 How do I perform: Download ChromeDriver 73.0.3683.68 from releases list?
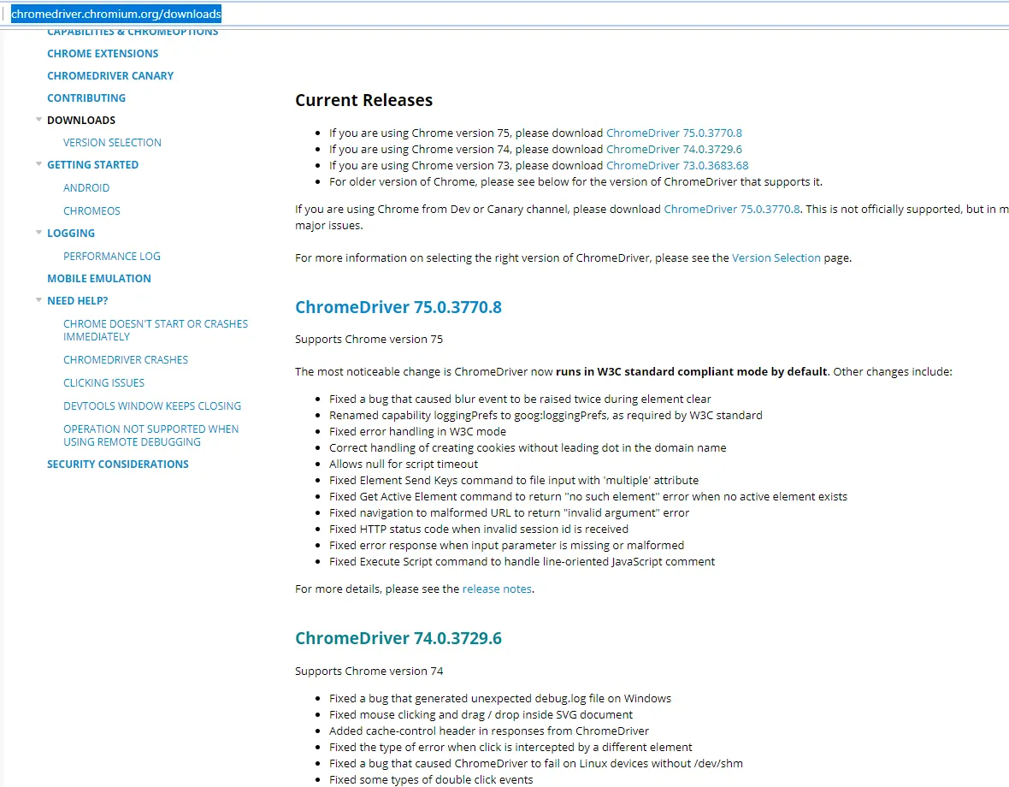[x=677, y=165]
